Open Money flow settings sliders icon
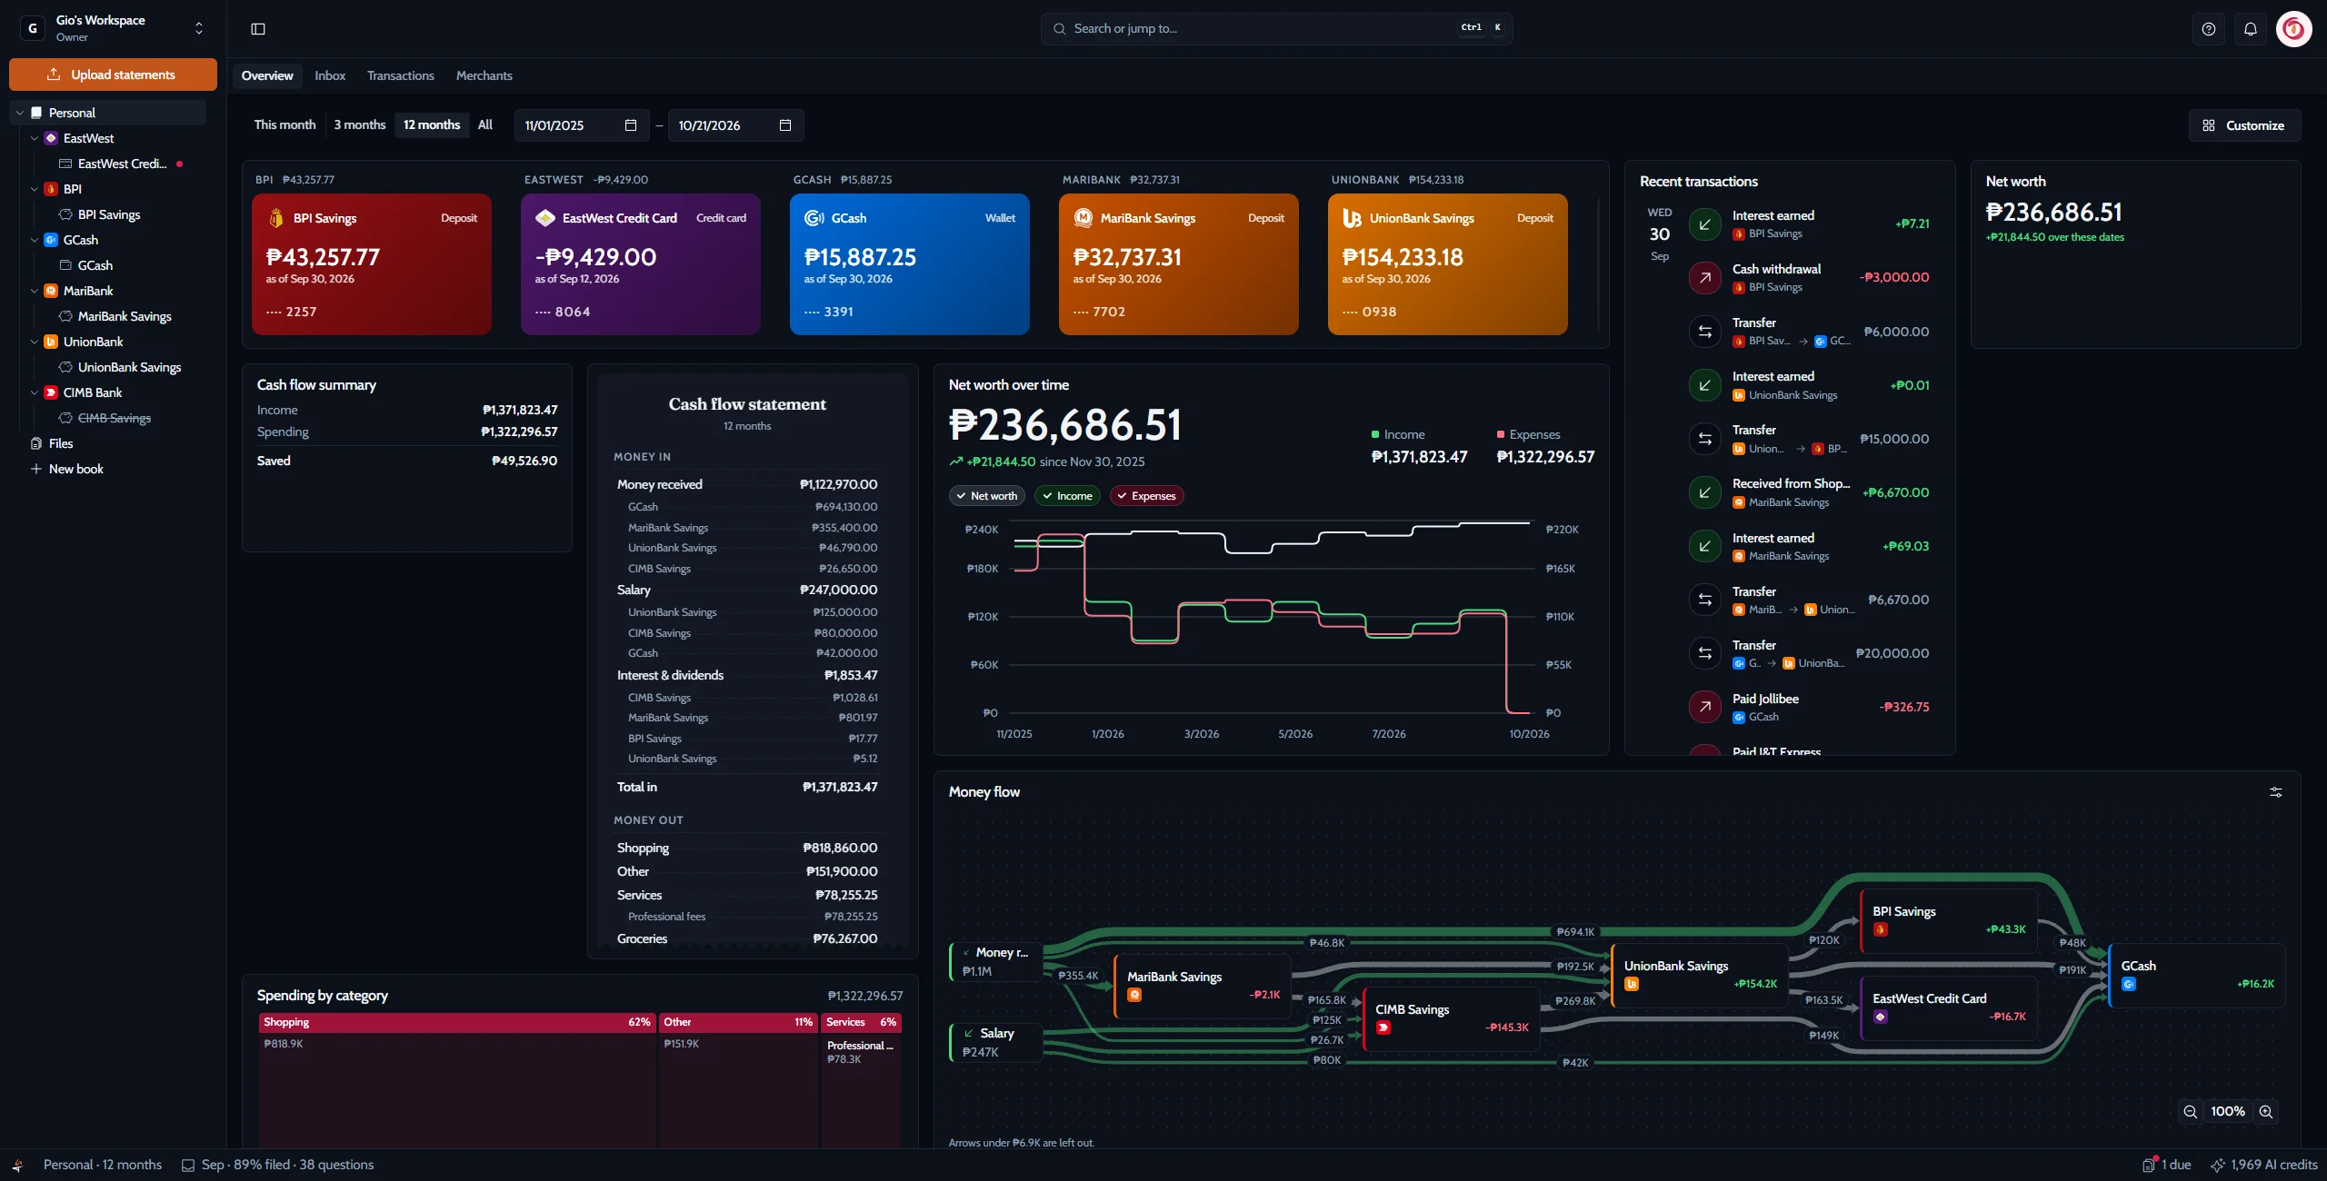This screenshot has height=1181, width=2327. pos(2276,792)
